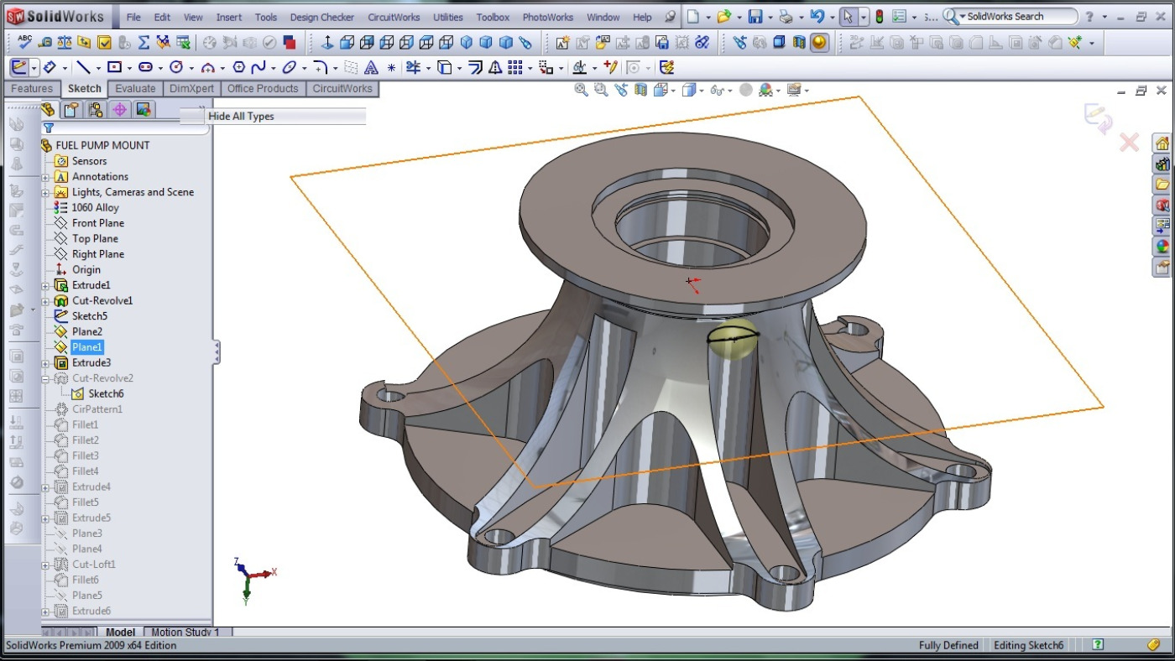Screen dimensions: 1175x661
Task: Click the Zoom to Fit icon
Action: pyautogui.click(x=581, y=90)
